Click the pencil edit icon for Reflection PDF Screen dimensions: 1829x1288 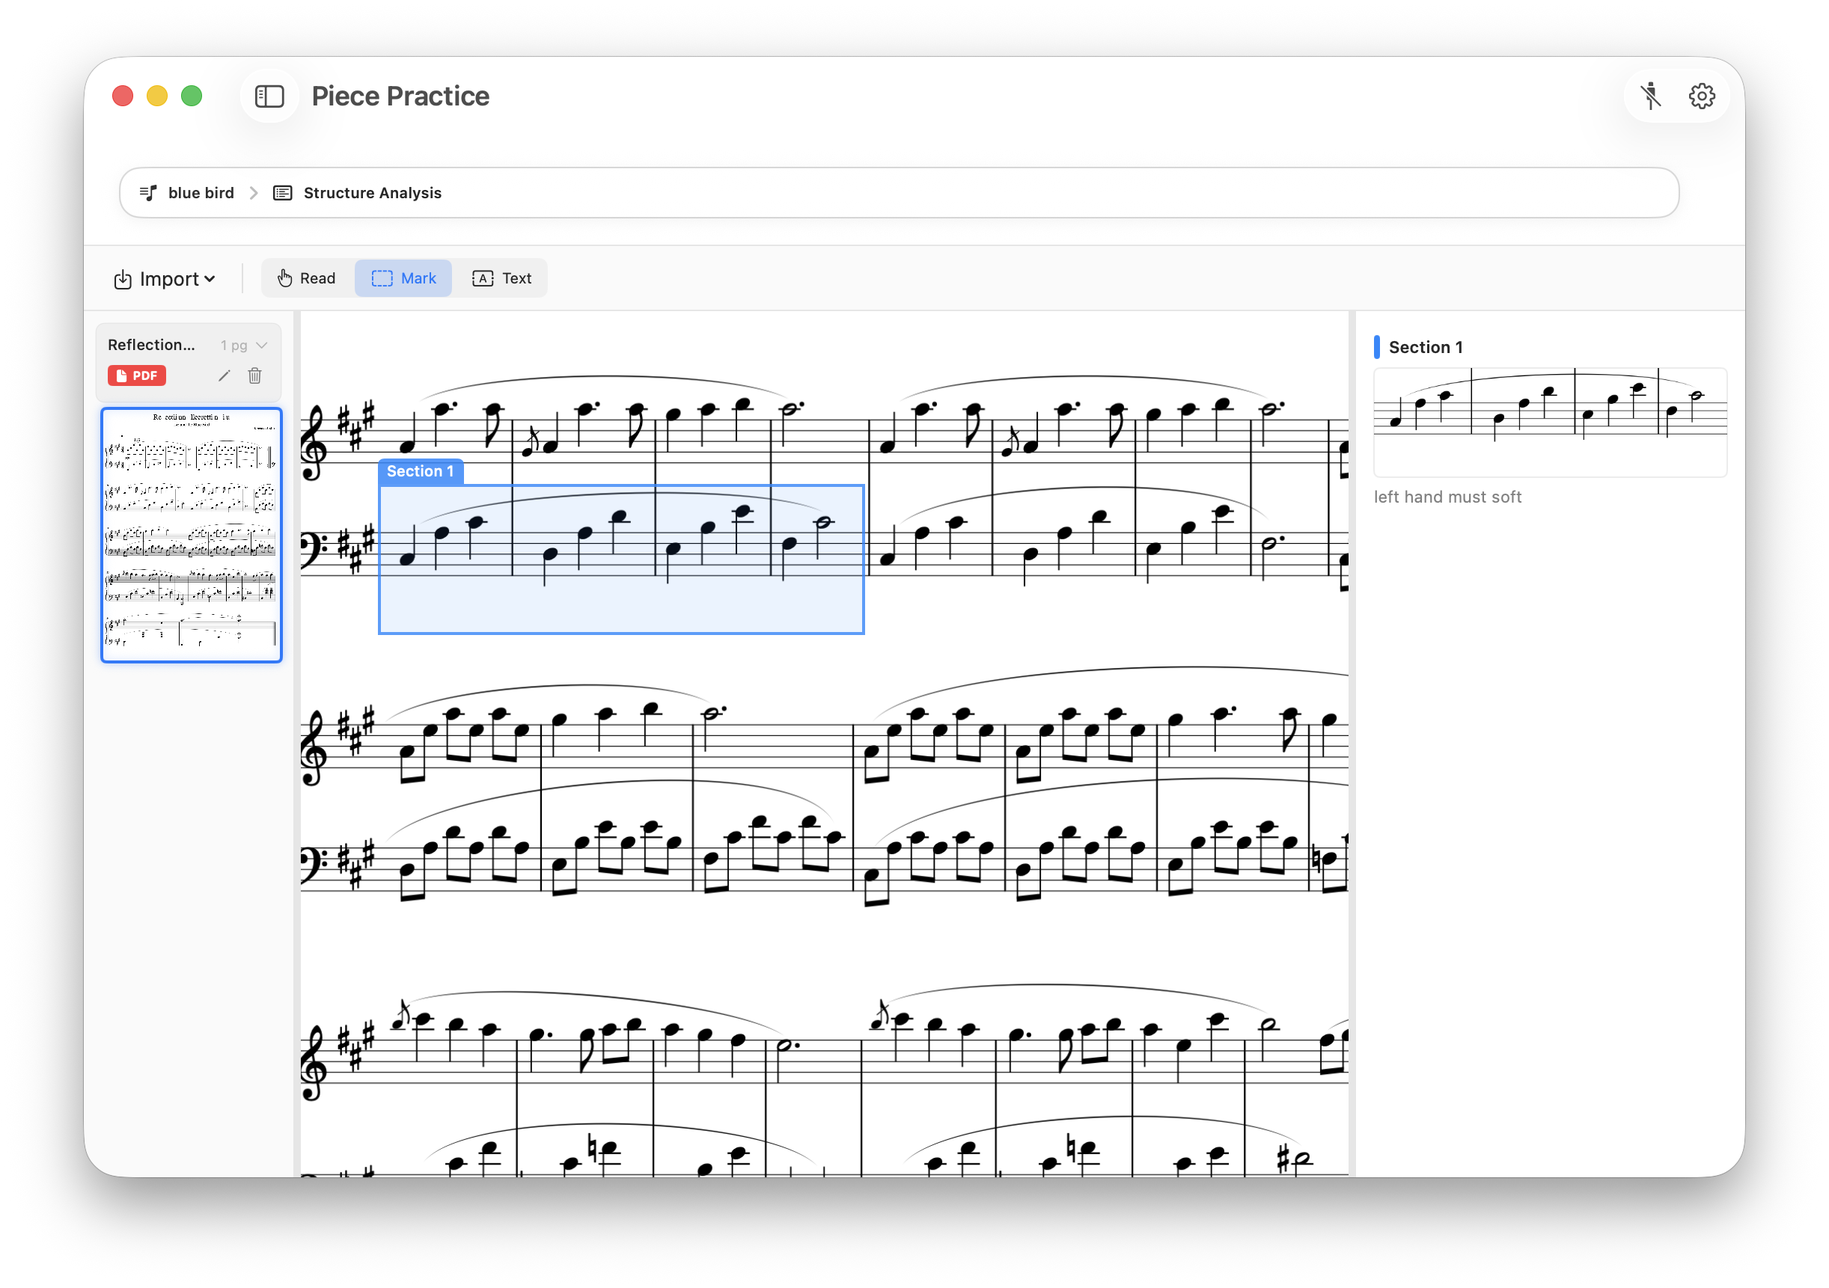click(224, 375)
